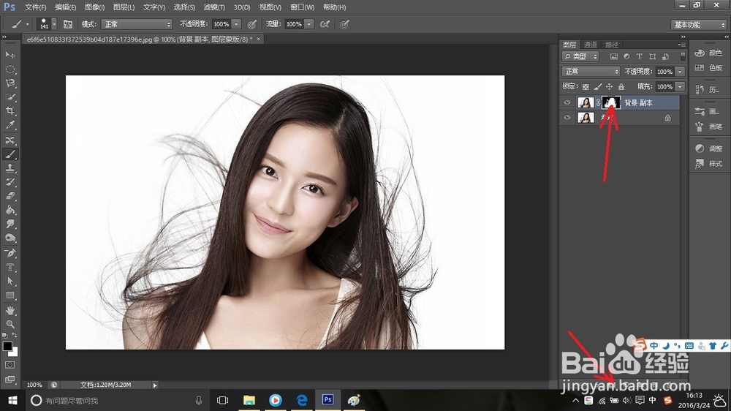The image size is (731, 411).
Task: Select the Paint Bucket tool
Action: click(10, 210)
